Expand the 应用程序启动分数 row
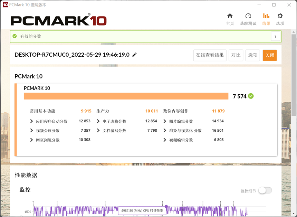This screenshot has width=297, height=217. tap(31, 121)
